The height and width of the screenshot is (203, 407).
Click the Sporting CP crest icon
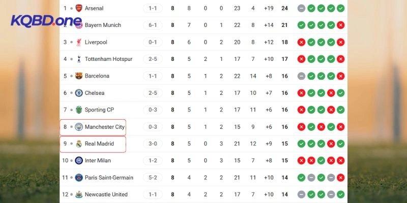tap(78, 110)
